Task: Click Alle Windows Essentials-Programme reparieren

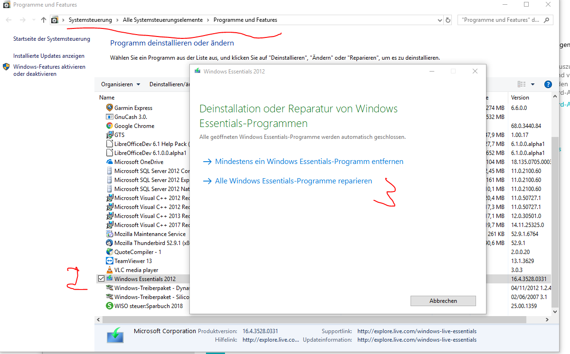Action: pos(293,181)
